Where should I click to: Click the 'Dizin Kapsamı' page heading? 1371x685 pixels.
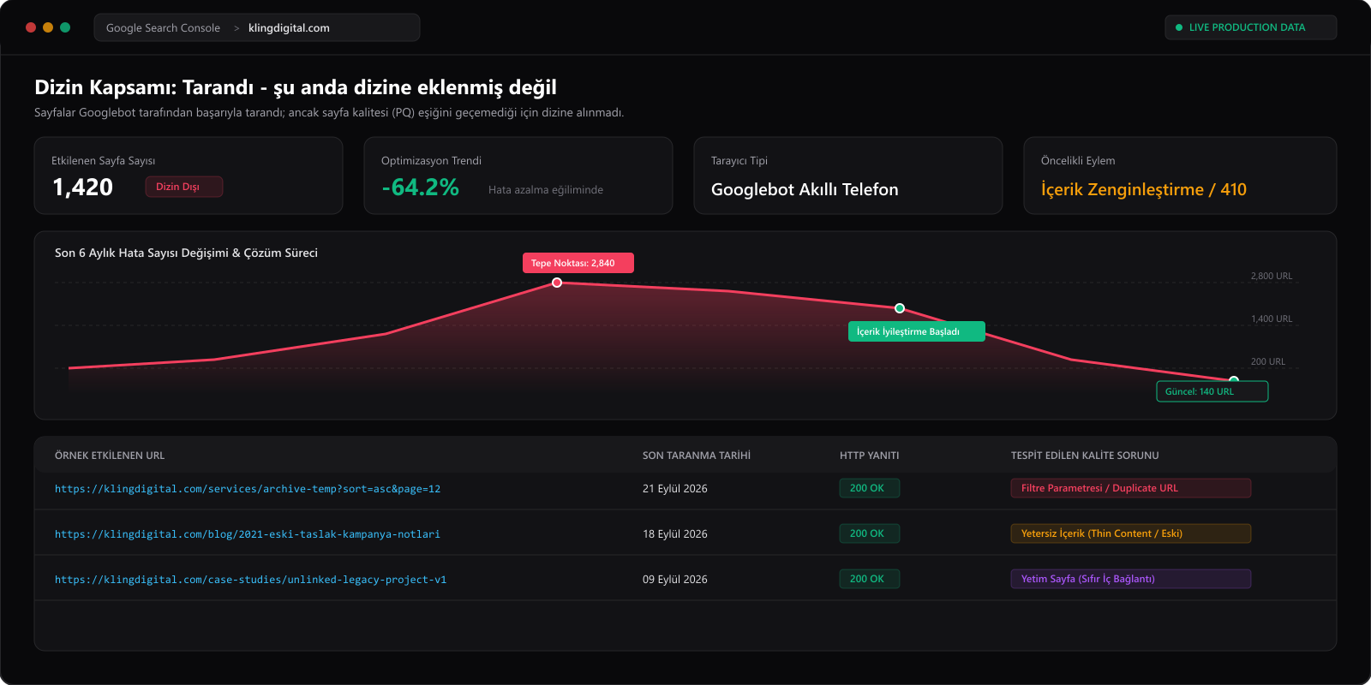click(x=296, y=87)
